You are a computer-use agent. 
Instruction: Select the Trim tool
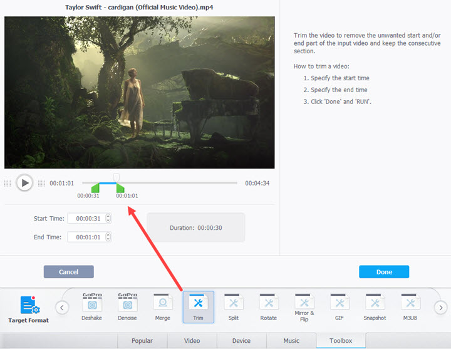[x=198, y=307]
